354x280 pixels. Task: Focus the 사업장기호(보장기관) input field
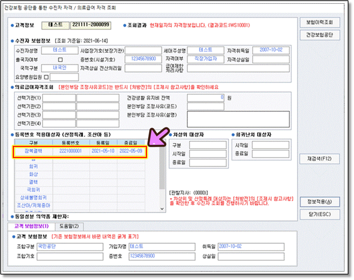point(143,51)
